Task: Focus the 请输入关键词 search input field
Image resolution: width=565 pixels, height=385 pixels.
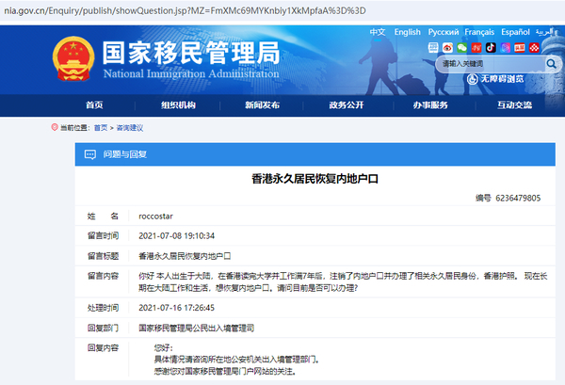Action: pyautogui.click(x=492, y=64)
